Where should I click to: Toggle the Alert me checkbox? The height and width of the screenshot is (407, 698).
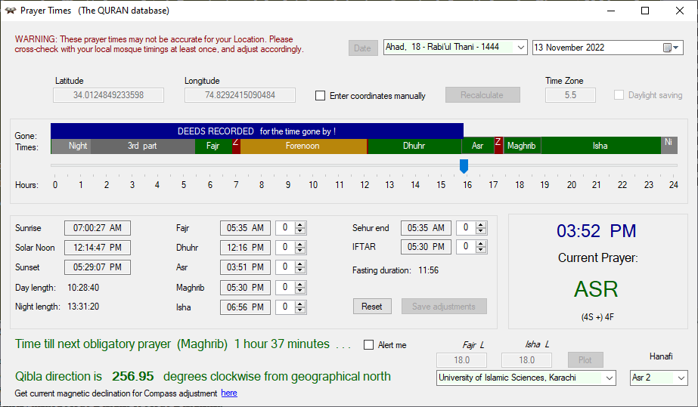[x=369, y=345]
